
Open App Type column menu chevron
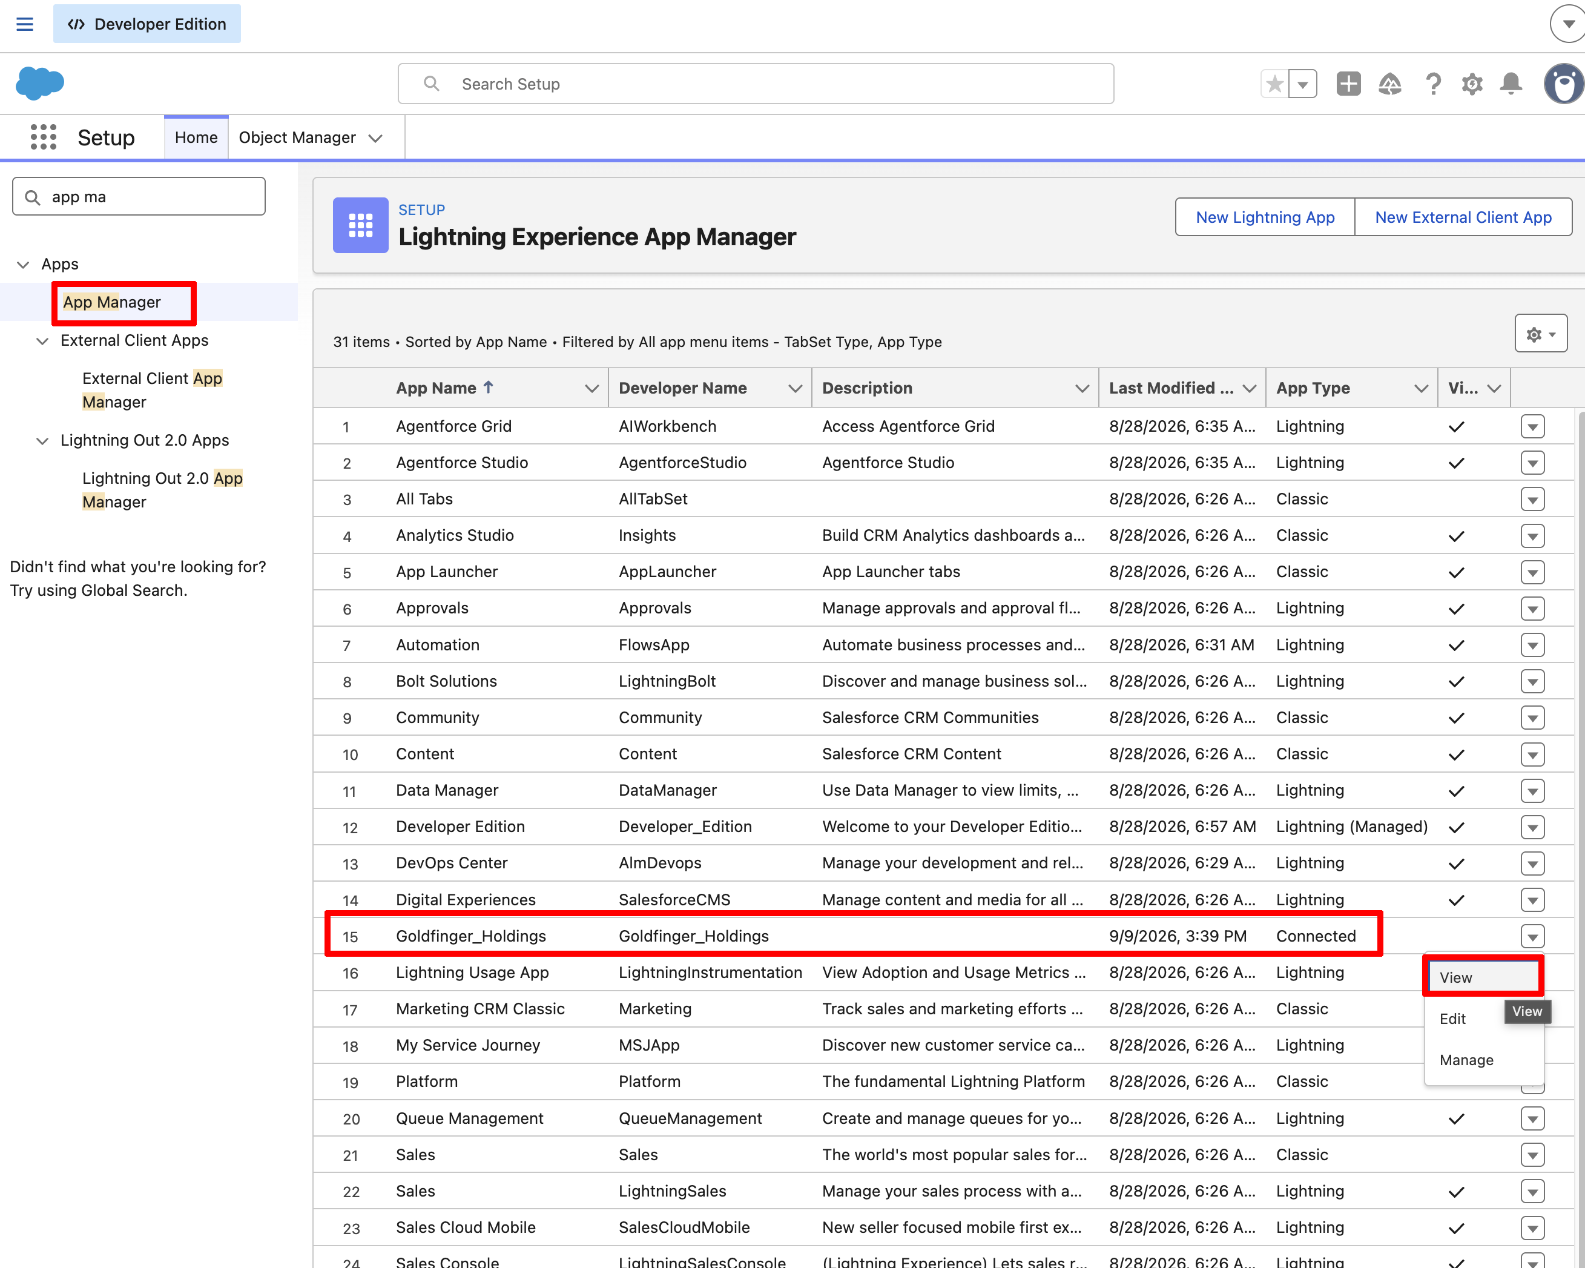click(x=1421, y=388)
